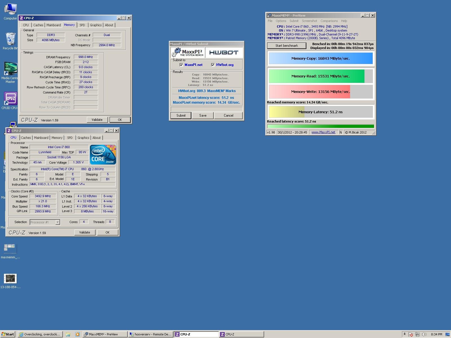Image resolution: width=451 pixels, height=338 pixels.
Task: Open the 13-188-054 image file on desktop
Action: (x=10, y=281)
